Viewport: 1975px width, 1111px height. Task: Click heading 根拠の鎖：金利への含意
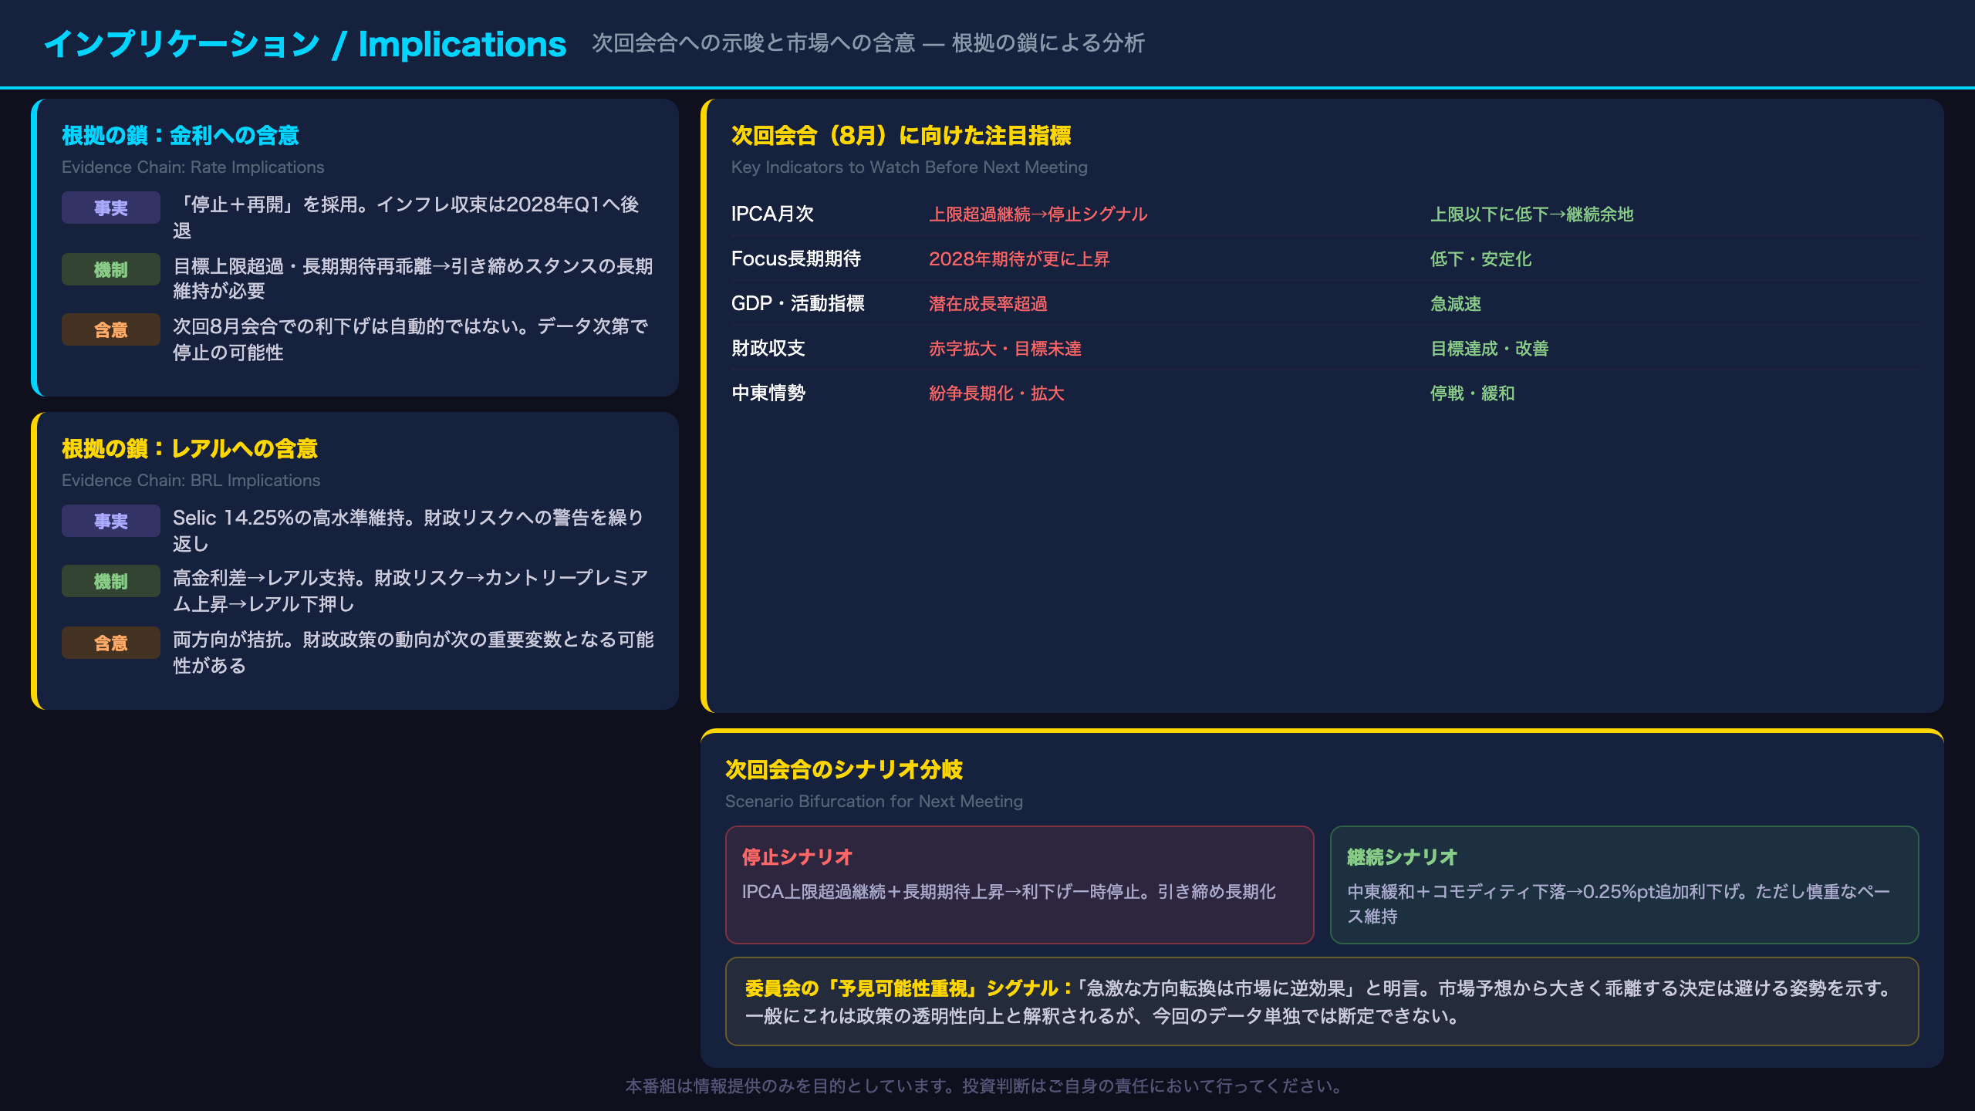[x=181, y=135]
